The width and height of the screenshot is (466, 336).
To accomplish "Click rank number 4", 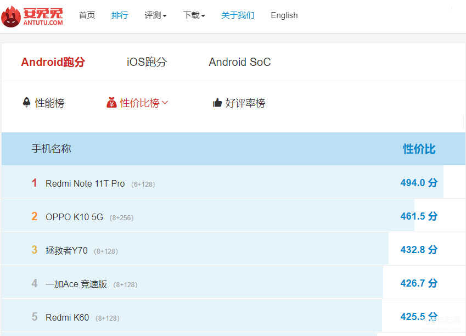I will pos(35,283).
